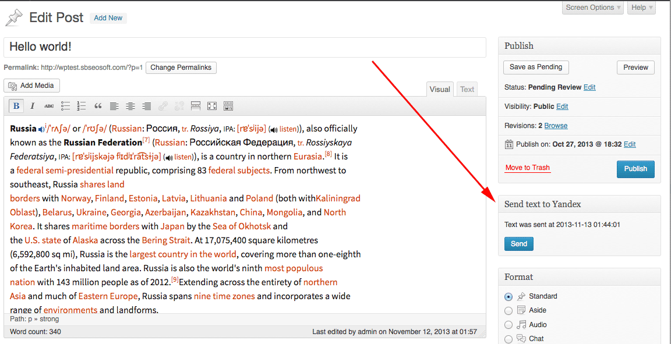Screen dimensions: 671x344
Task: Click the Move to Trash link
Action: pos(527,168)
